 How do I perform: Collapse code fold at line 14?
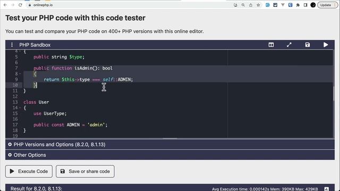(20, 108)
